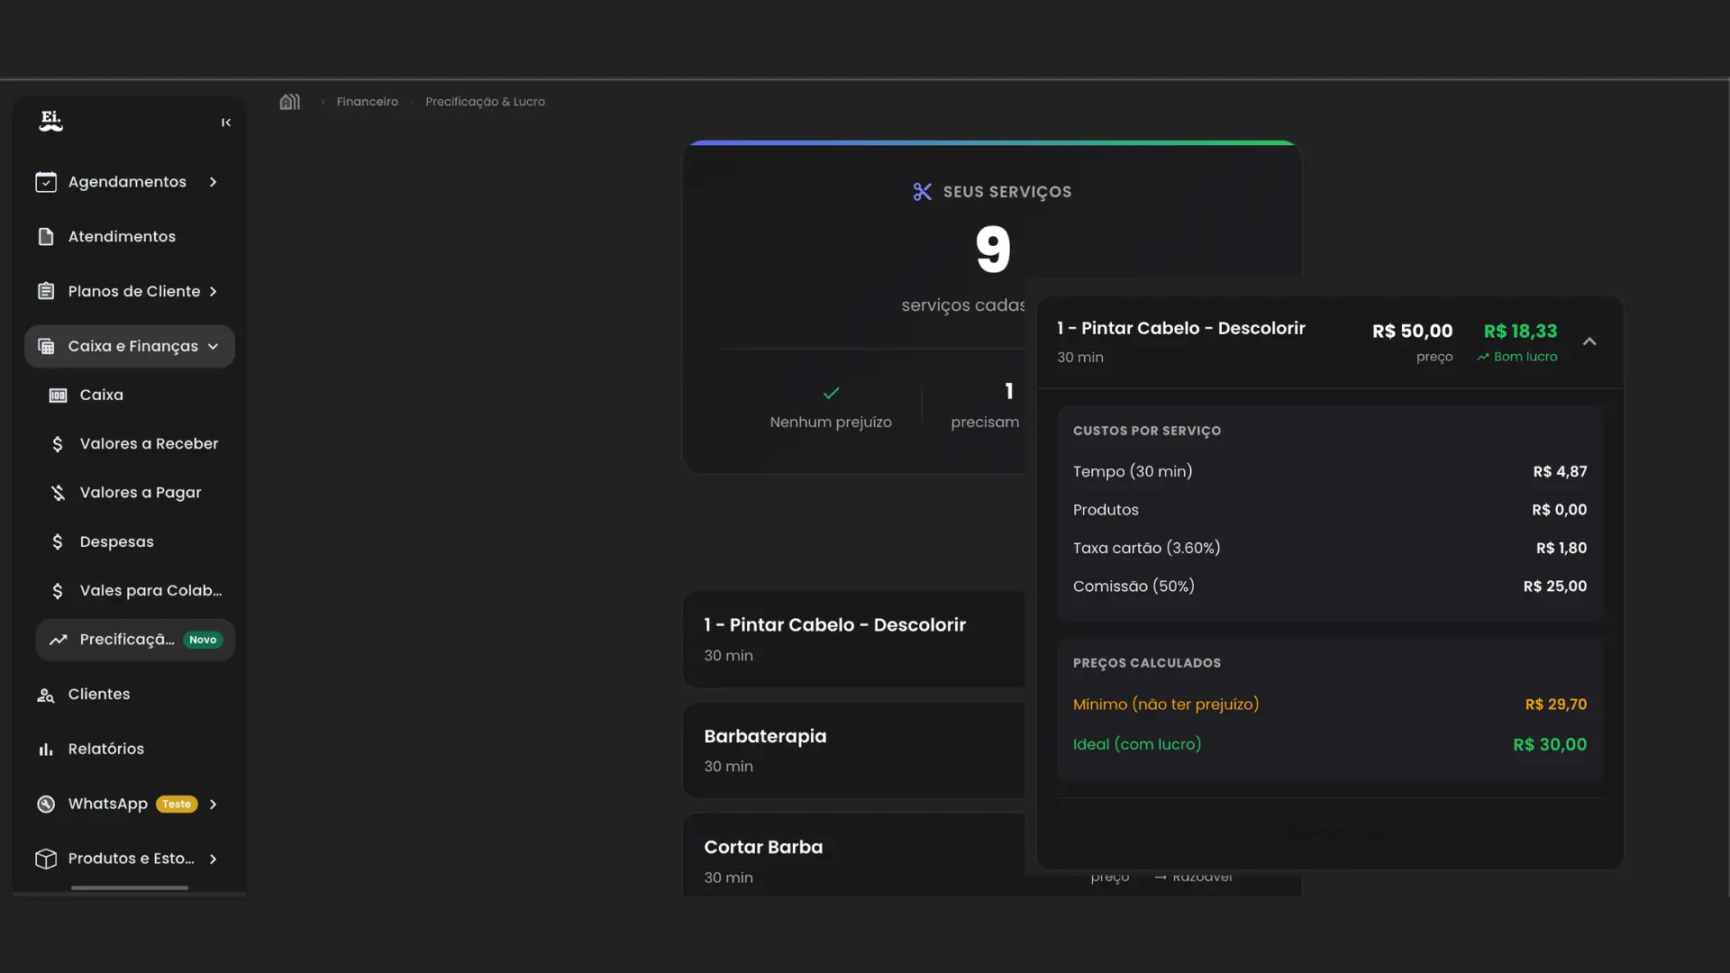Open Clientes from the sidebar
The height and width of the screenshot is (973, 1730).
coord(99,695)
